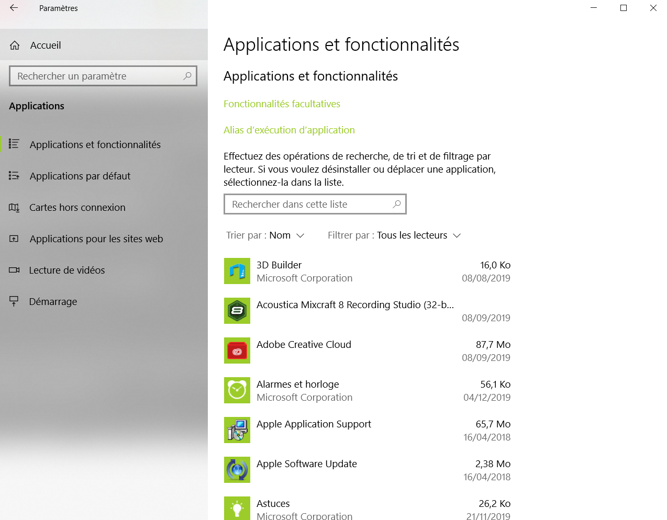The width and height of the screenshot is (667, 520).
Task: Select Démarrage menu item
Action: coord(53,301)
